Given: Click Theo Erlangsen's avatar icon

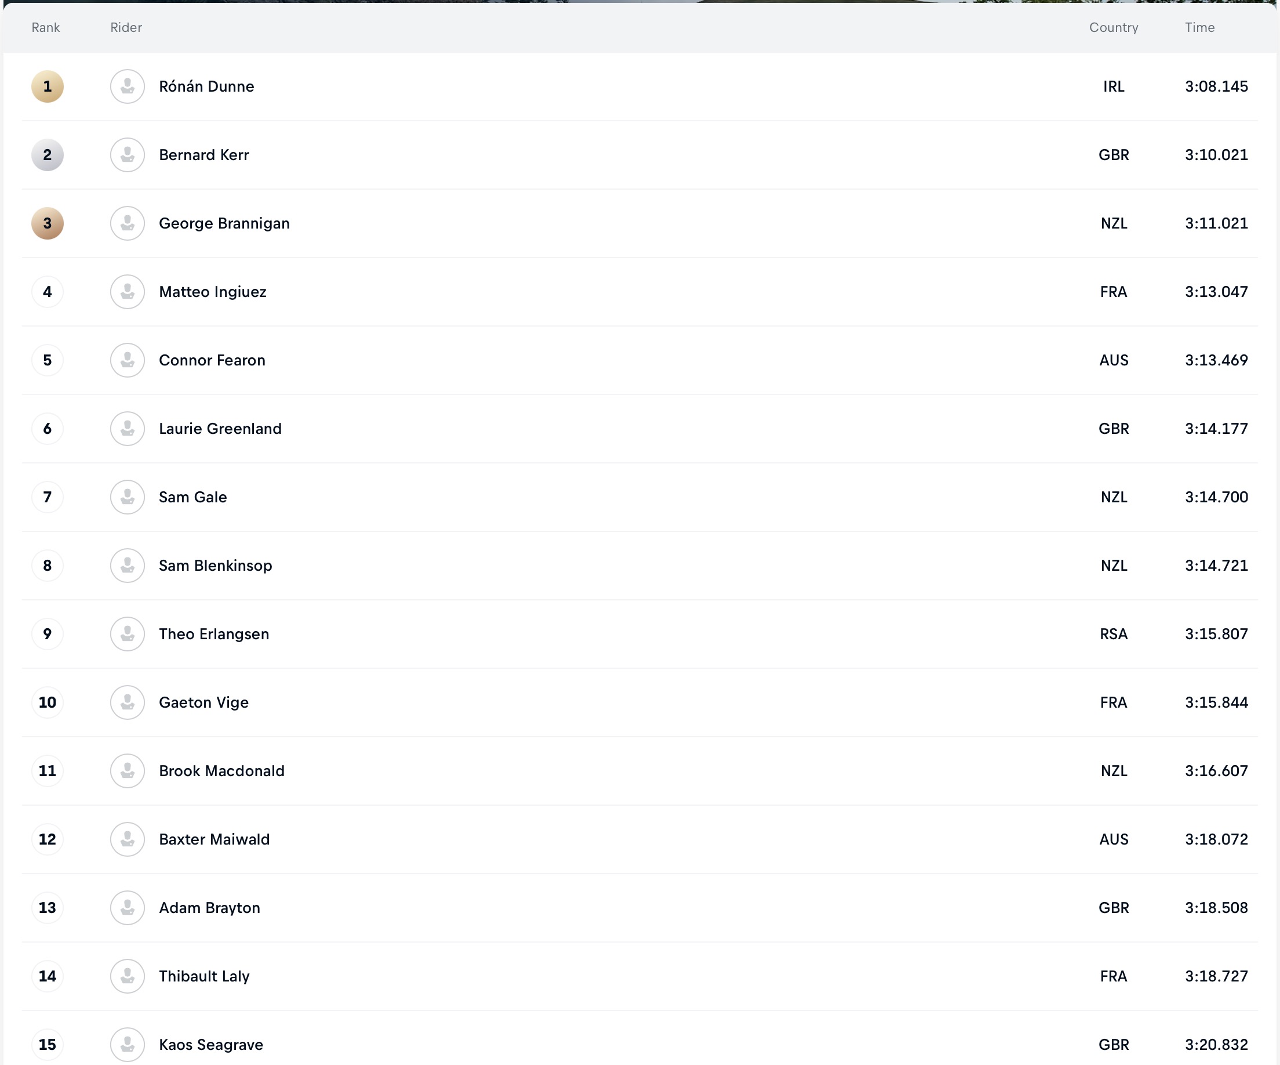Looking at the screenshot, I should pyautogui.click(x=128, y=635).
